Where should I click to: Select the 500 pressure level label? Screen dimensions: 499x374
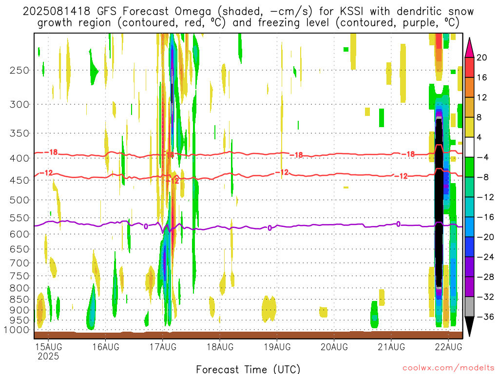tap(19, 200)
